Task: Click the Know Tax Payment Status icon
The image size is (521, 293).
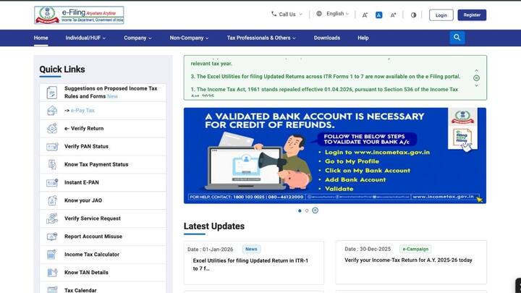Action: point(52,164)
